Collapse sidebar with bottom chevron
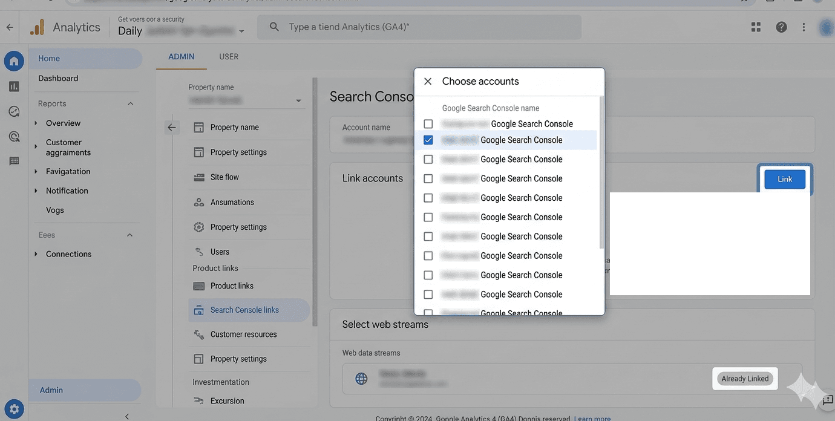This screenshot has height=421, width=835. coord(127,416)
